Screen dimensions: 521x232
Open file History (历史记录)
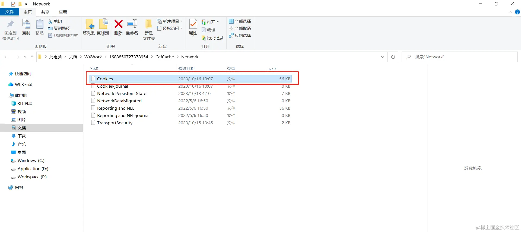pos(212,38)
